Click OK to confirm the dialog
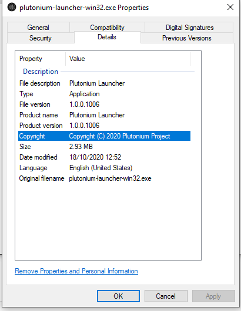 118,296
